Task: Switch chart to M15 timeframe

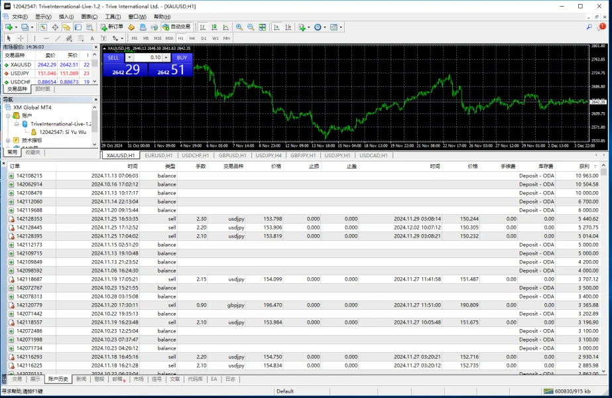Action: pyautogui.click(x=158, y=38)
